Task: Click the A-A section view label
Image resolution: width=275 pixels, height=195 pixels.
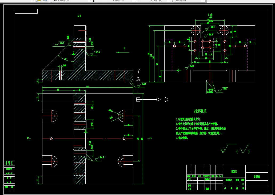Action: (x=79, y=16)
